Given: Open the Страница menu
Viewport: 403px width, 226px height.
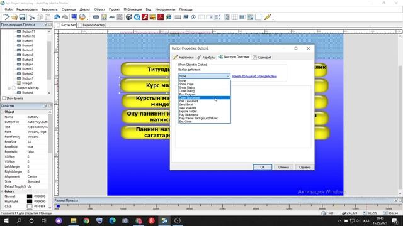Looking at the screenshot, I should [x=69, y=9].
